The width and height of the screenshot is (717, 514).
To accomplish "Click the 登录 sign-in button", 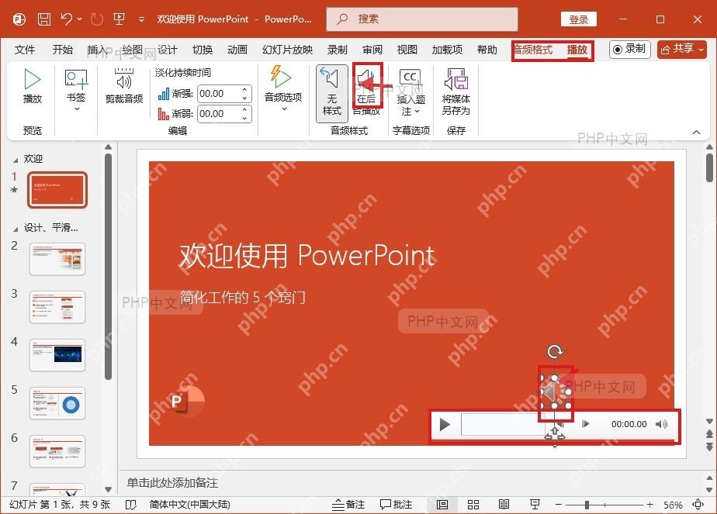I will click(578, 19).
